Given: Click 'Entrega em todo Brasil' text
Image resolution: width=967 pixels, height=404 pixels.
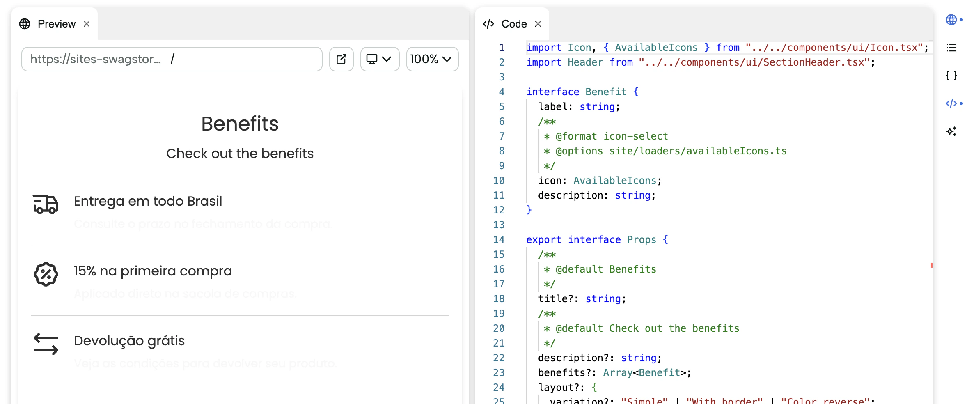Looking at the screenshot, I should click(x=148, y=201).
